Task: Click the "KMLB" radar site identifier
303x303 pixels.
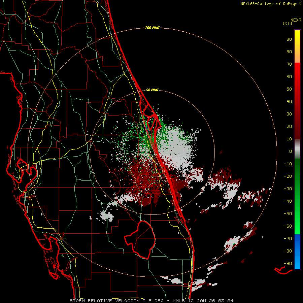Action: (x=179, y=301)
